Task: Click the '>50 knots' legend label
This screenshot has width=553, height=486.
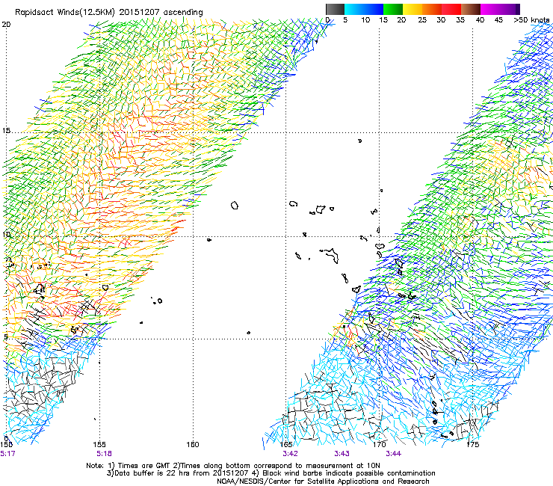Action: pos(531,20)
